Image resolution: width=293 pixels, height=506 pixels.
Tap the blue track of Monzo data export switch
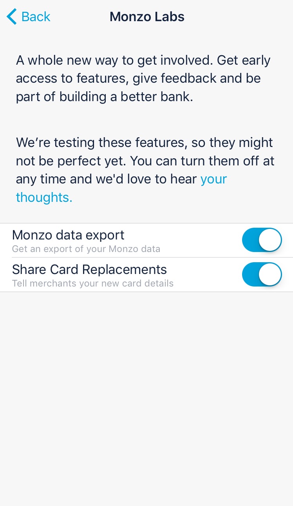[250, 240]
